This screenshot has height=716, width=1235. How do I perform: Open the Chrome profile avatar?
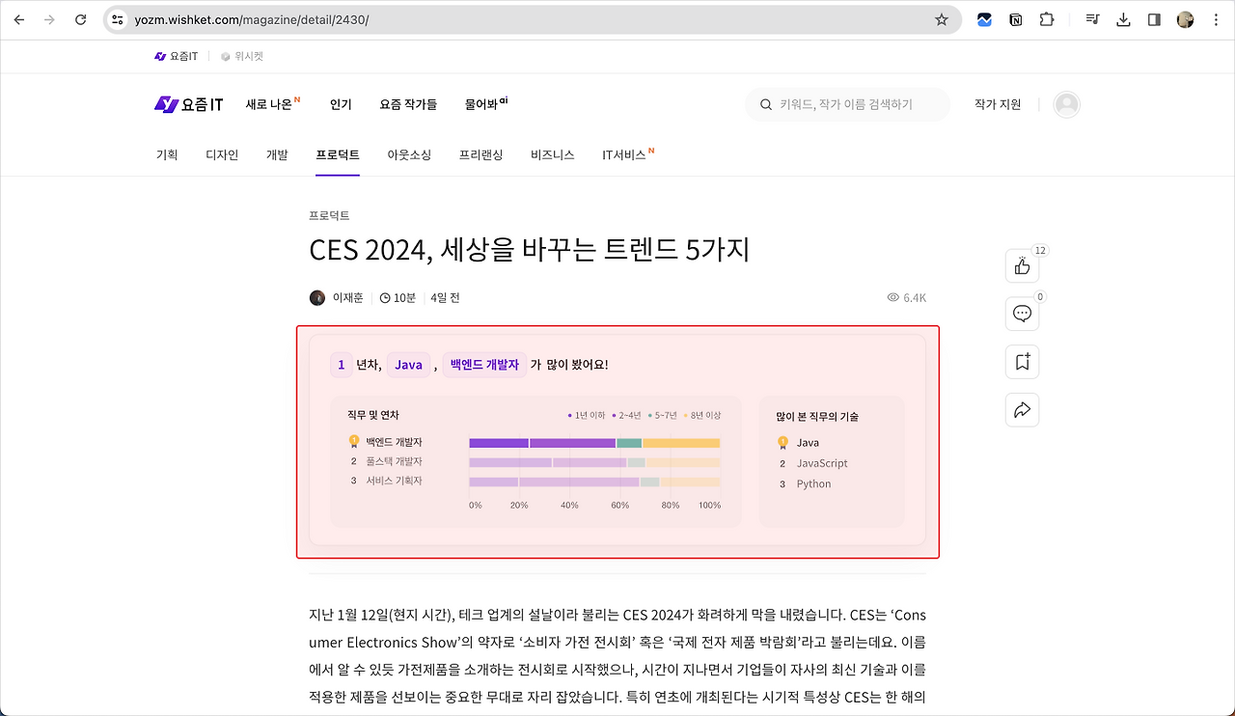click(1185, 19)
